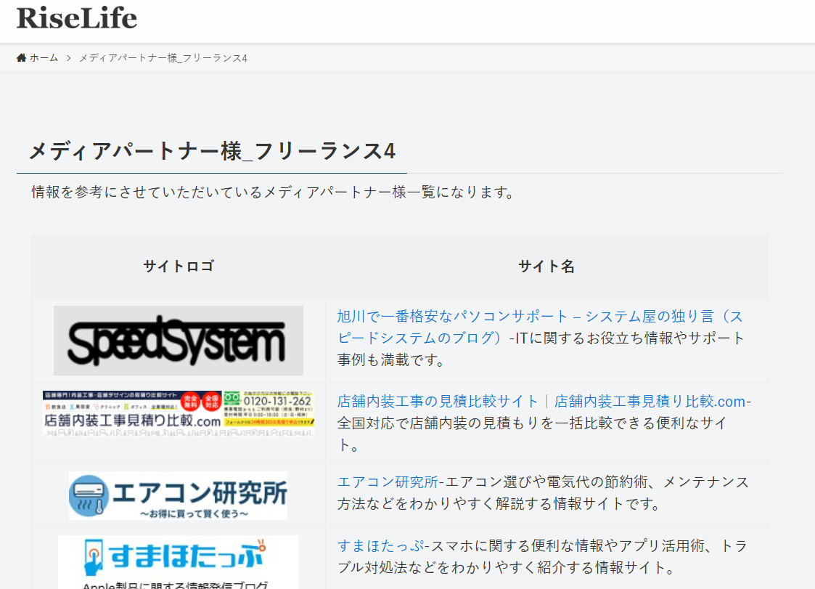Go to ホーム breadcrumb link

click(x=44, y=58)
